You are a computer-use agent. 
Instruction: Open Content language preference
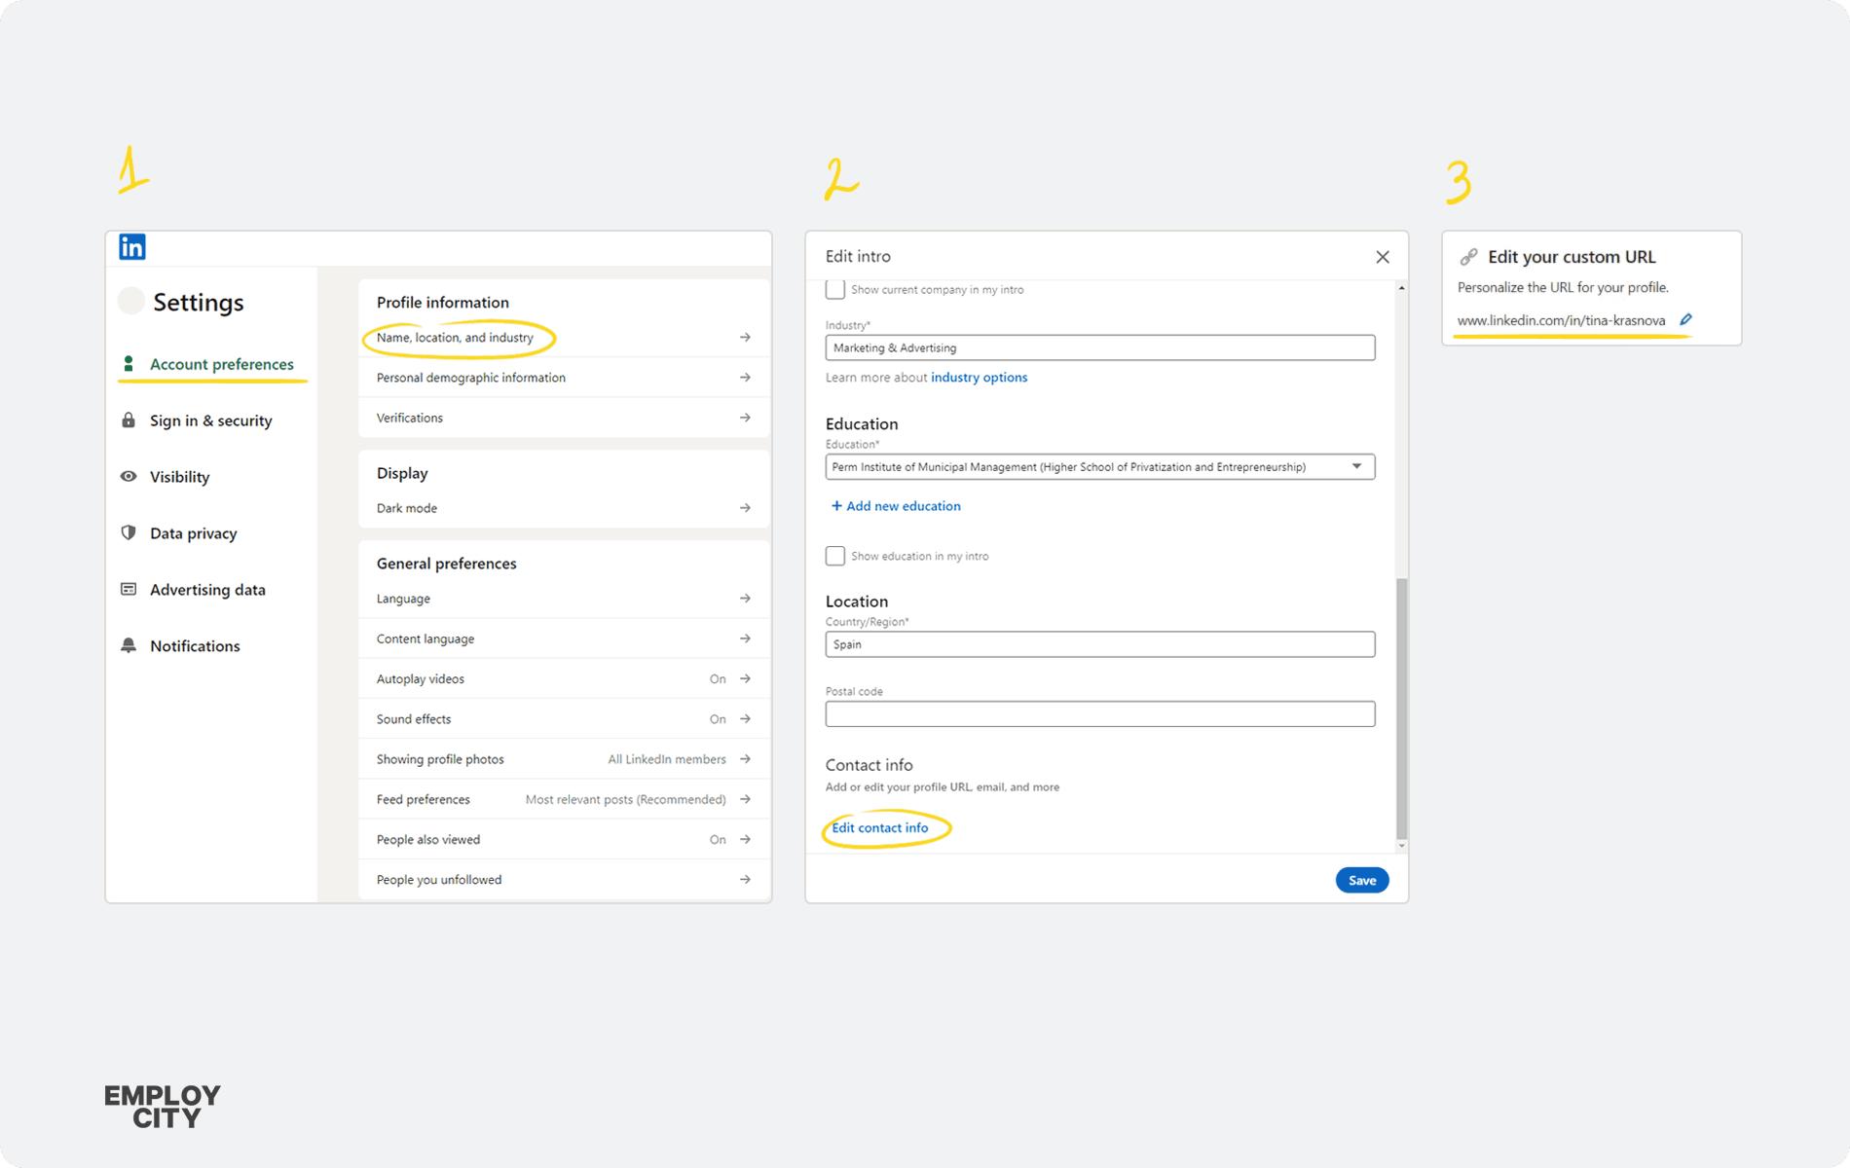(x=564, y=639)
